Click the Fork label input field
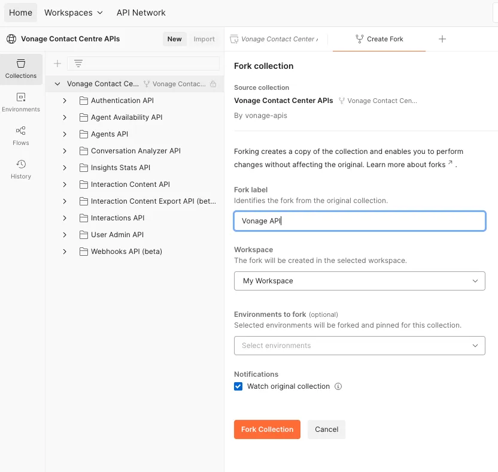The height and width of the screenshot is (472, 498). tap(359, 221)
